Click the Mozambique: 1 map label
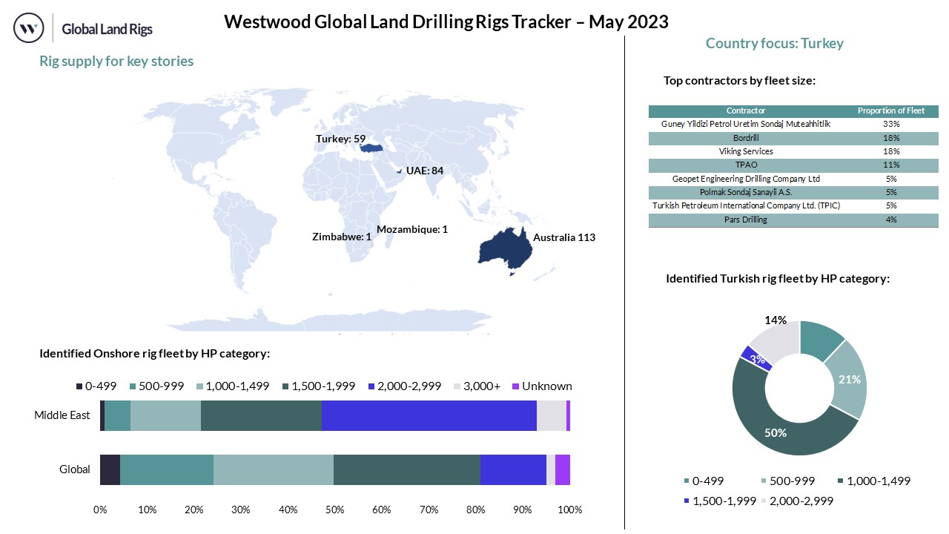Viewport: 949px width, 534px height. (412, 229)
